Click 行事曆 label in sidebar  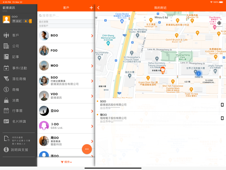tap(17, 111)
